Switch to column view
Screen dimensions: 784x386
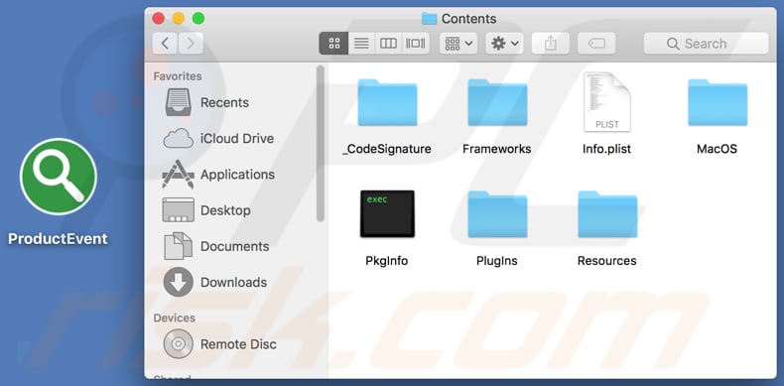(388, 44)
